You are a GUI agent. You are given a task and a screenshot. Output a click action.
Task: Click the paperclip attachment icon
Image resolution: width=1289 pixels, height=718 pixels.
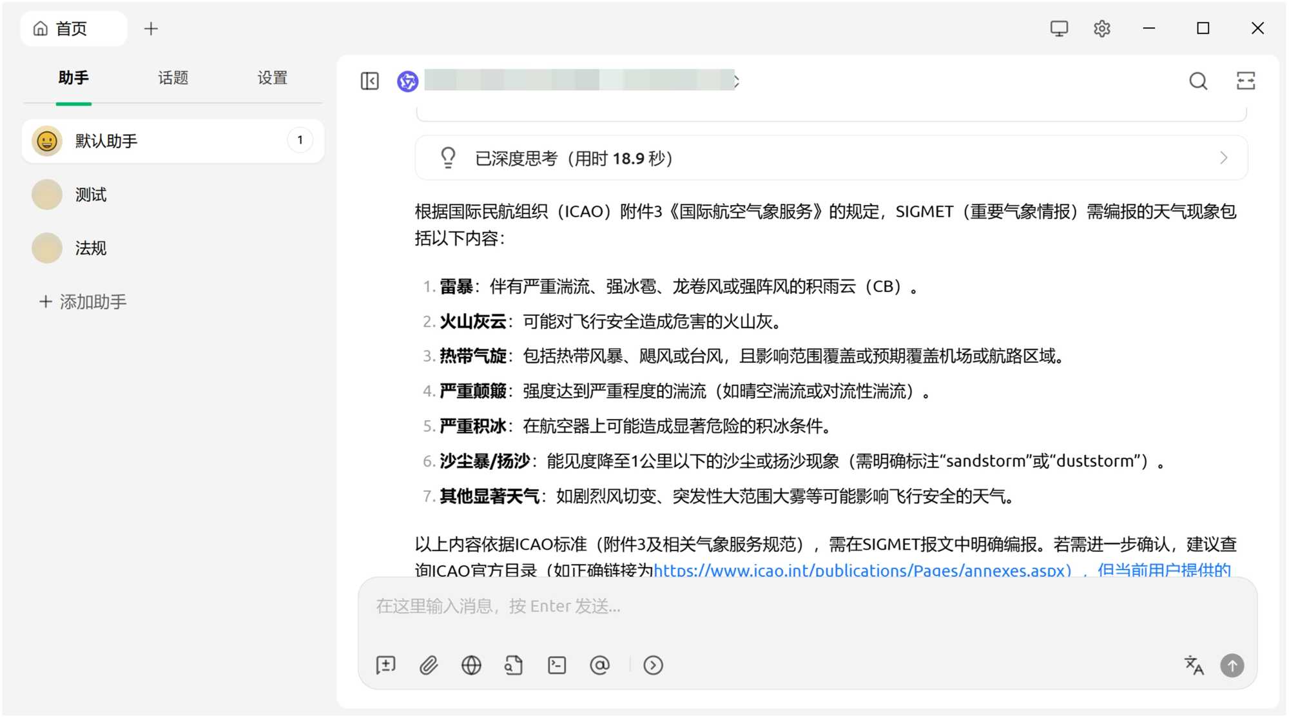tap(429, 665)
